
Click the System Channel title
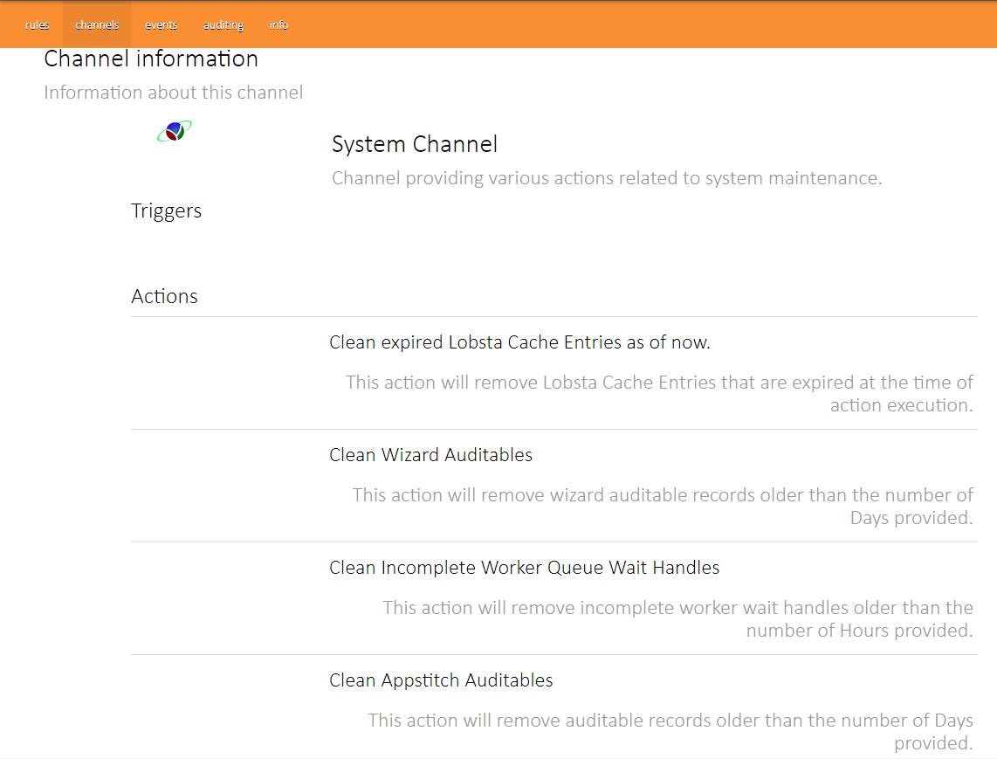[x=414, y=144]
